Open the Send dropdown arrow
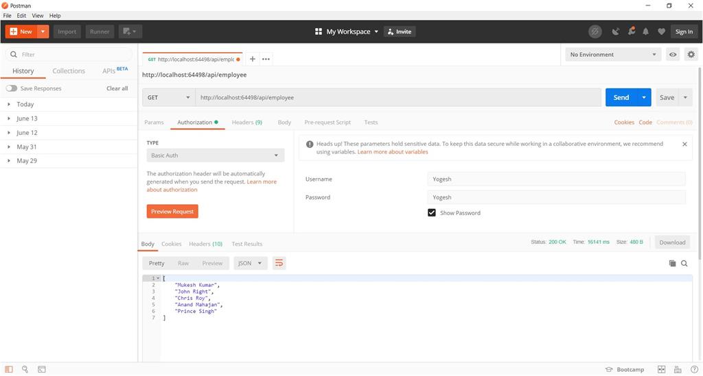703x376 pixels. click(x=644, y=97)
